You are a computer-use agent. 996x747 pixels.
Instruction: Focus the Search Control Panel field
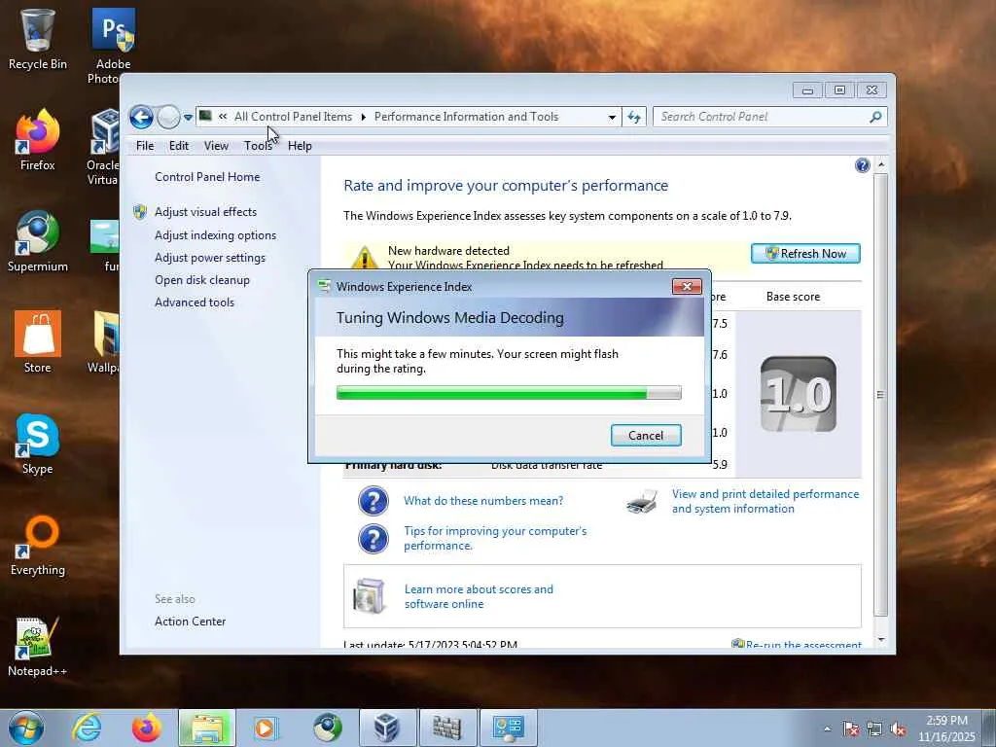[770, 117]
